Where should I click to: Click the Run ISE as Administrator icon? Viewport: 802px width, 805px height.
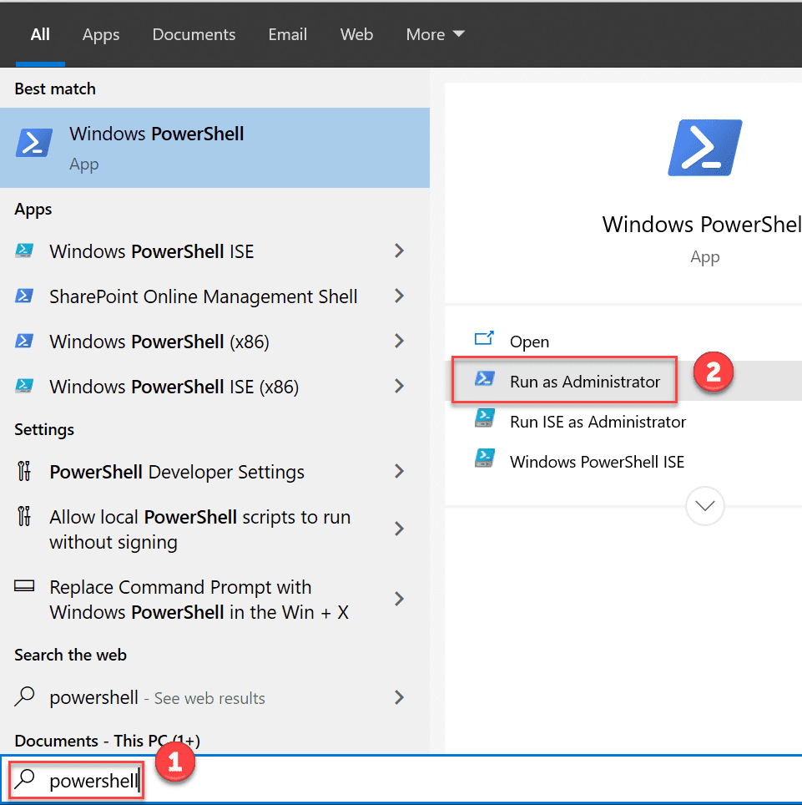(484, 419)
